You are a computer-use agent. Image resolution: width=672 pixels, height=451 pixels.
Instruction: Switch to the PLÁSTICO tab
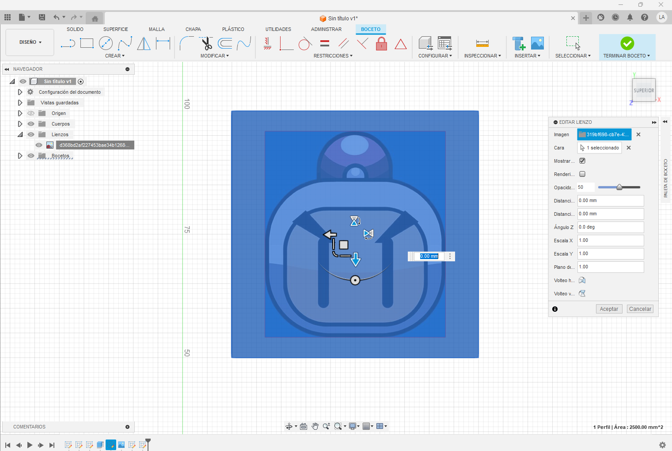click(233, 29)
